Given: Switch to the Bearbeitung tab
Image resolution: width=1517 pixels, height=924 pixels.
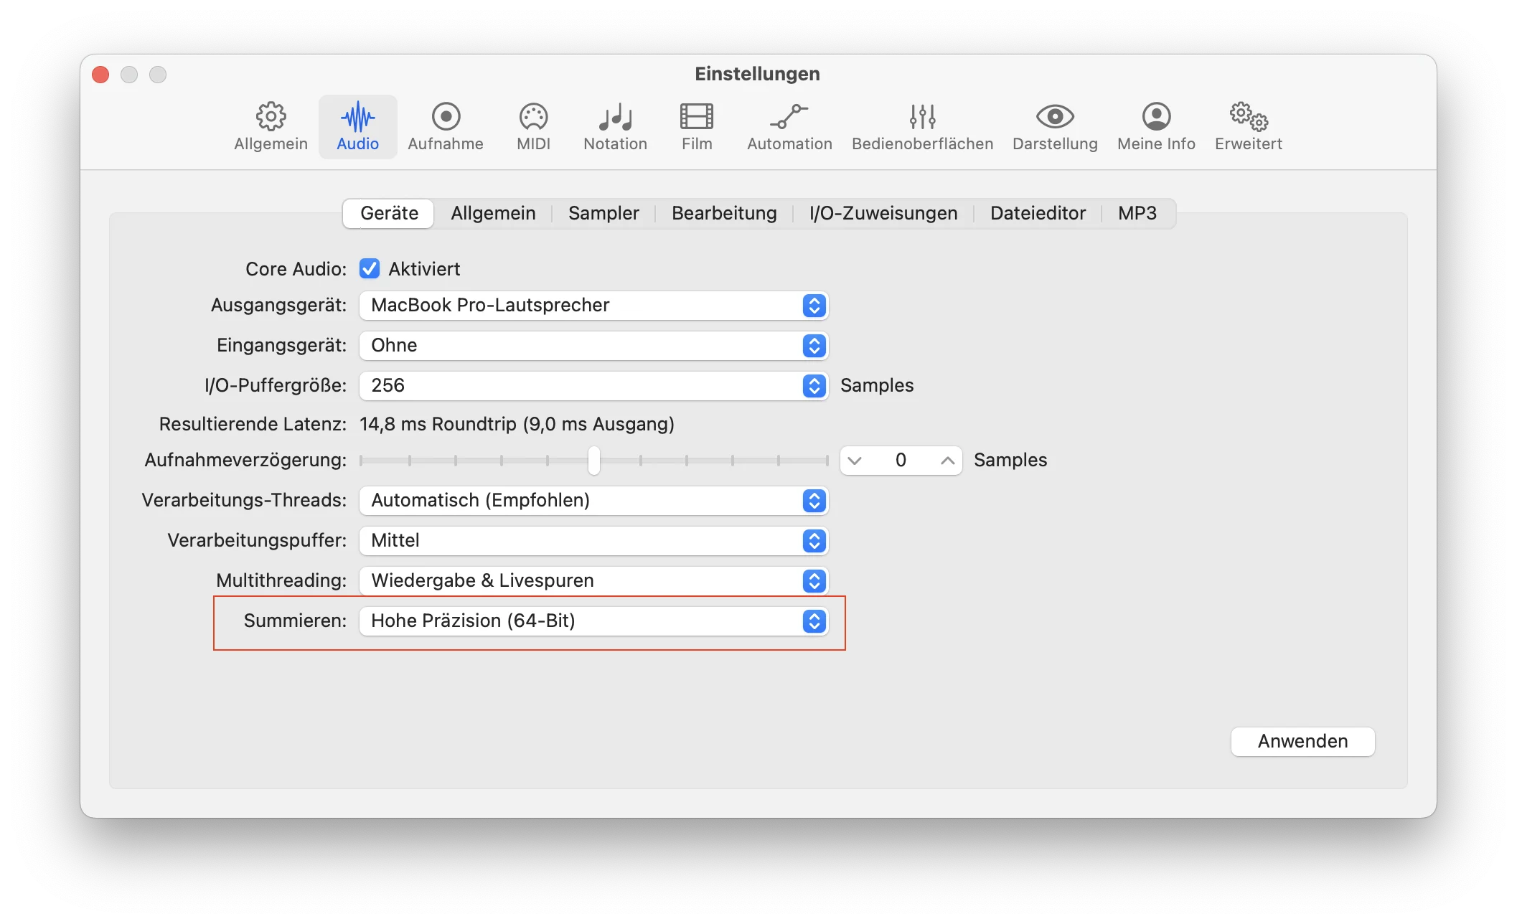Looking at the screenshot, I should click(724, 213).
